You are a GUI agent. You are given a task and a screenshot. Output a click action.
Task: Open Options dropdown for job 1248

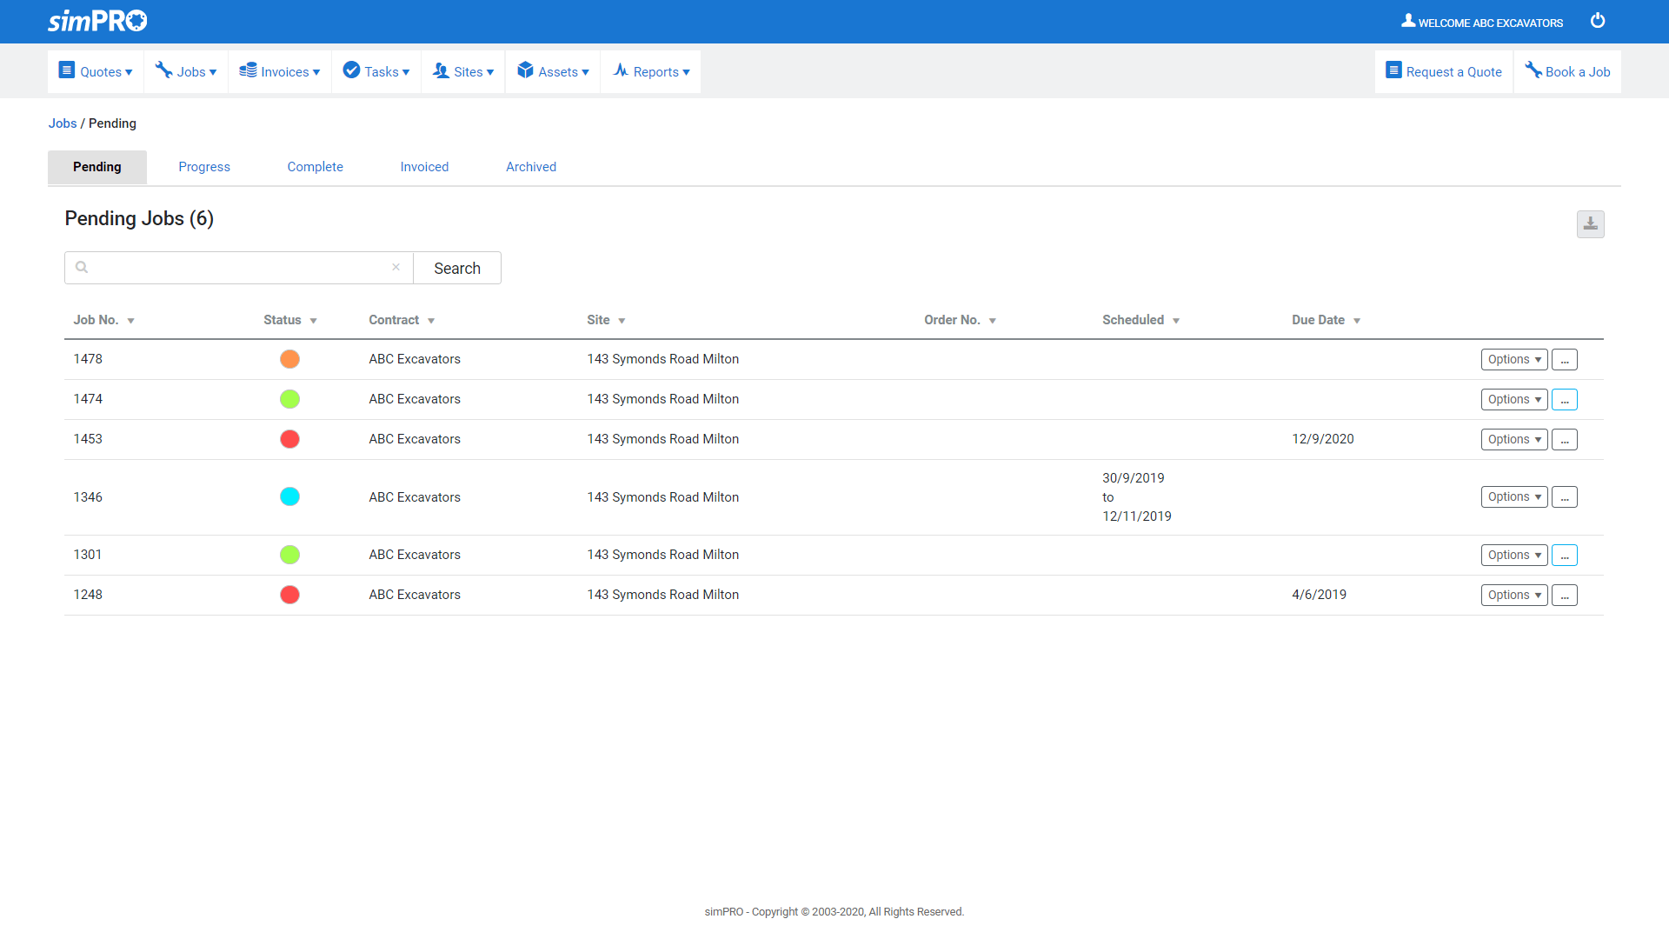(1514, 595)
